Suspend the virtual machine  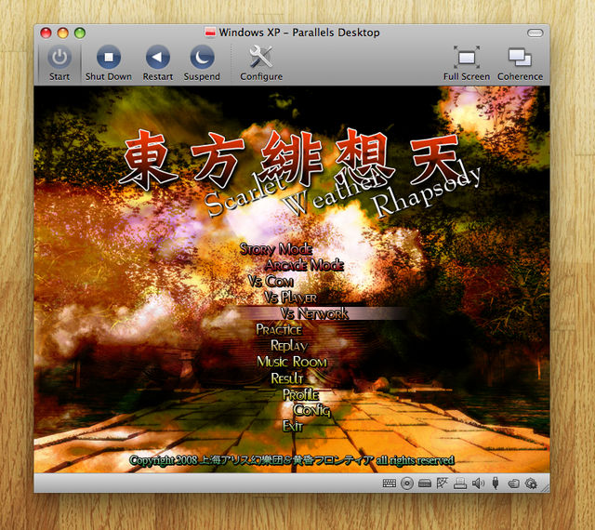202,58
